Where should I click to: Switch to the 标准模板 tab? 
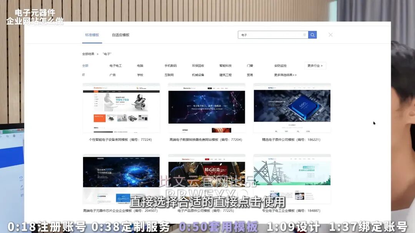click(x=92, y=35)
